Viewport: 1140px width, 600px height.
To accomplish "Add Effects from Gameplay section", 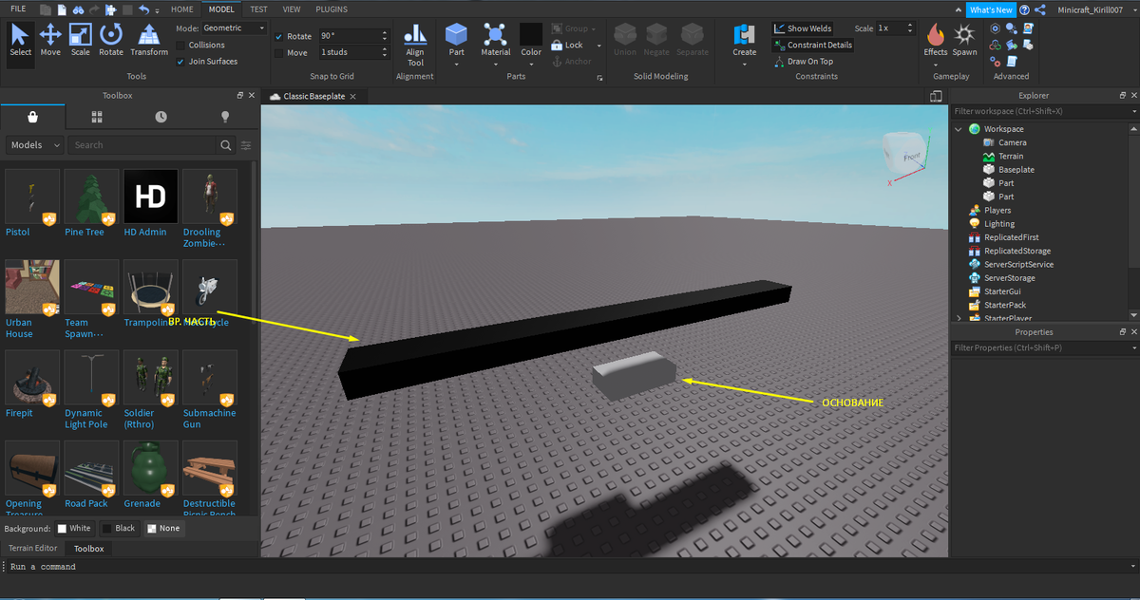I will pyautogui.click(x=936, y=40).
